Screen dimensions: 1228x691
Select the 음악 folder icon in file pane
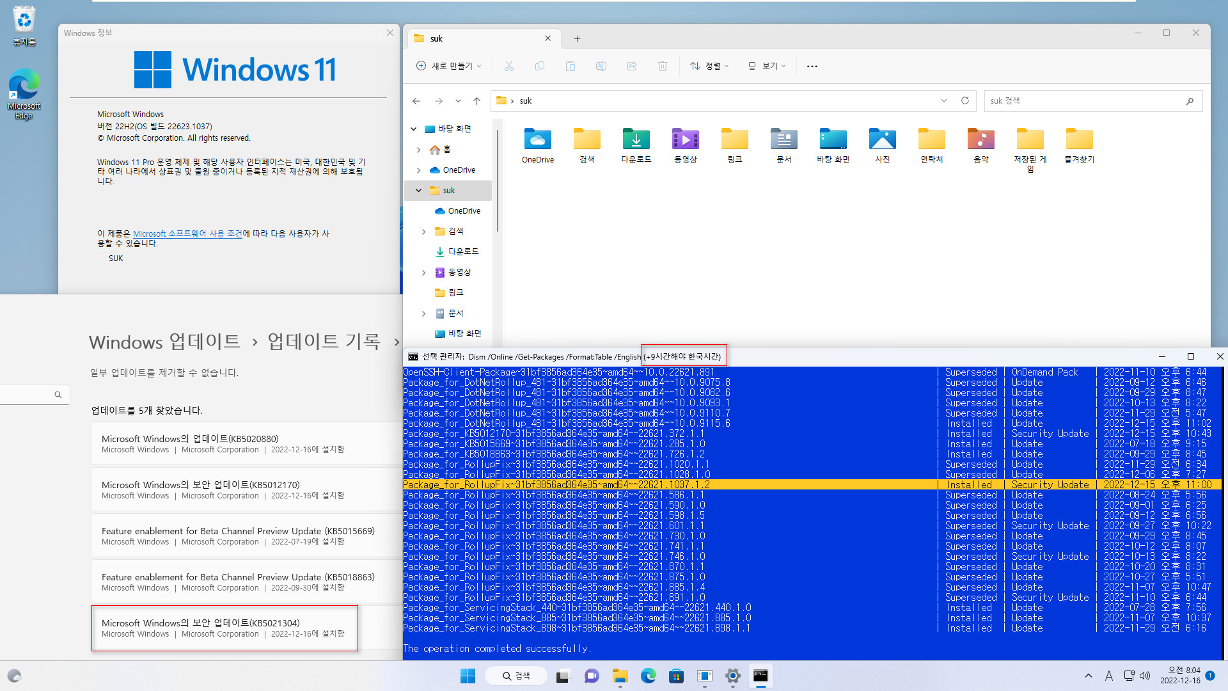[x=981, y=146]
